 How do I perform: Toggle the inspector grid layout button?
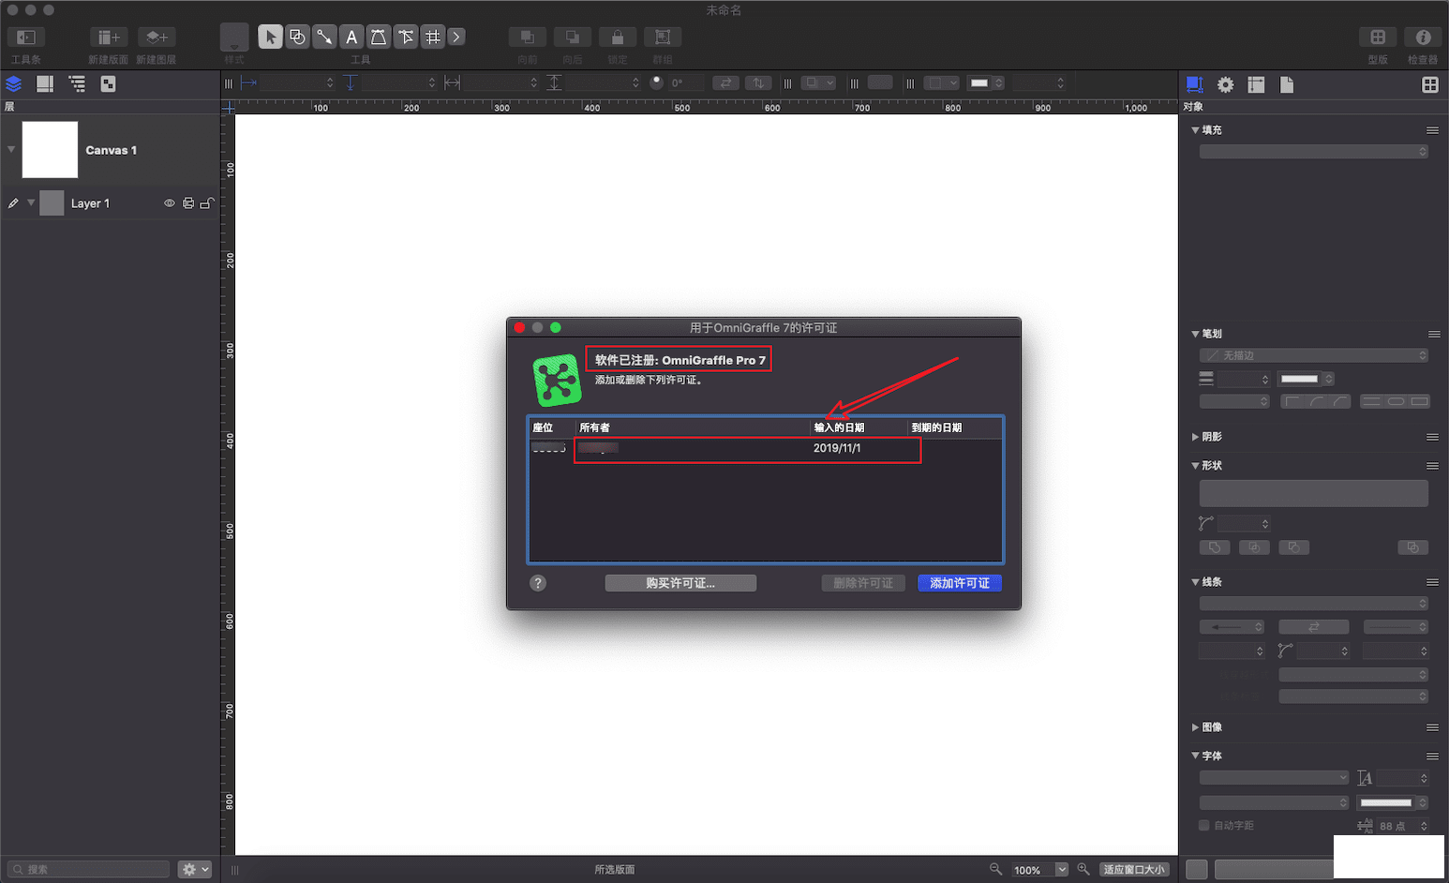1430,84
